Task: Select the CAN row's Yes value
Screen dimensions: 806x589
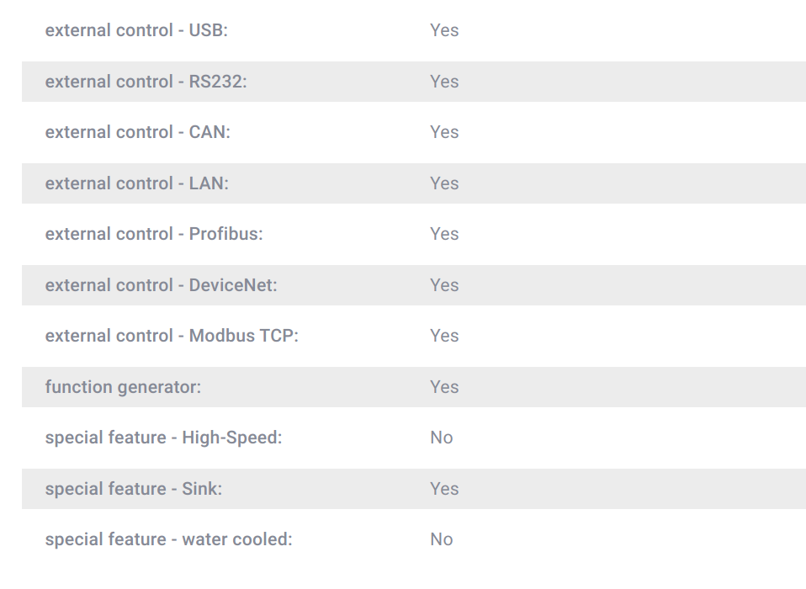Action: click(444, 132)
